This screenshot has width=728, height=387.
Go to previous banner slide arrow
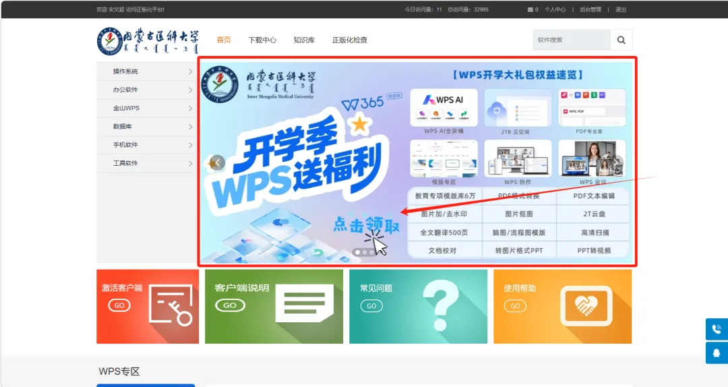[217, 162]
